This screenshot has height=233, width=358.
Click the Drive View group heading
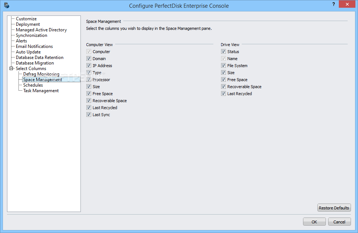click(230, 45)
